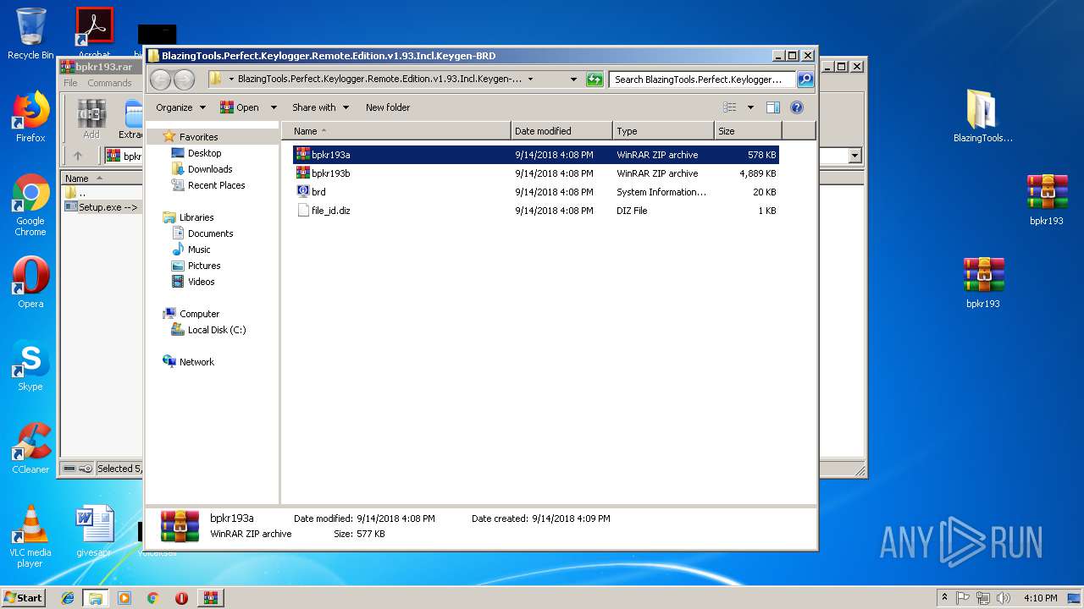This screenshot has height=609, width=1084.
Task: Open Recycle Bin desktop icon
Action: click(30, 34)
